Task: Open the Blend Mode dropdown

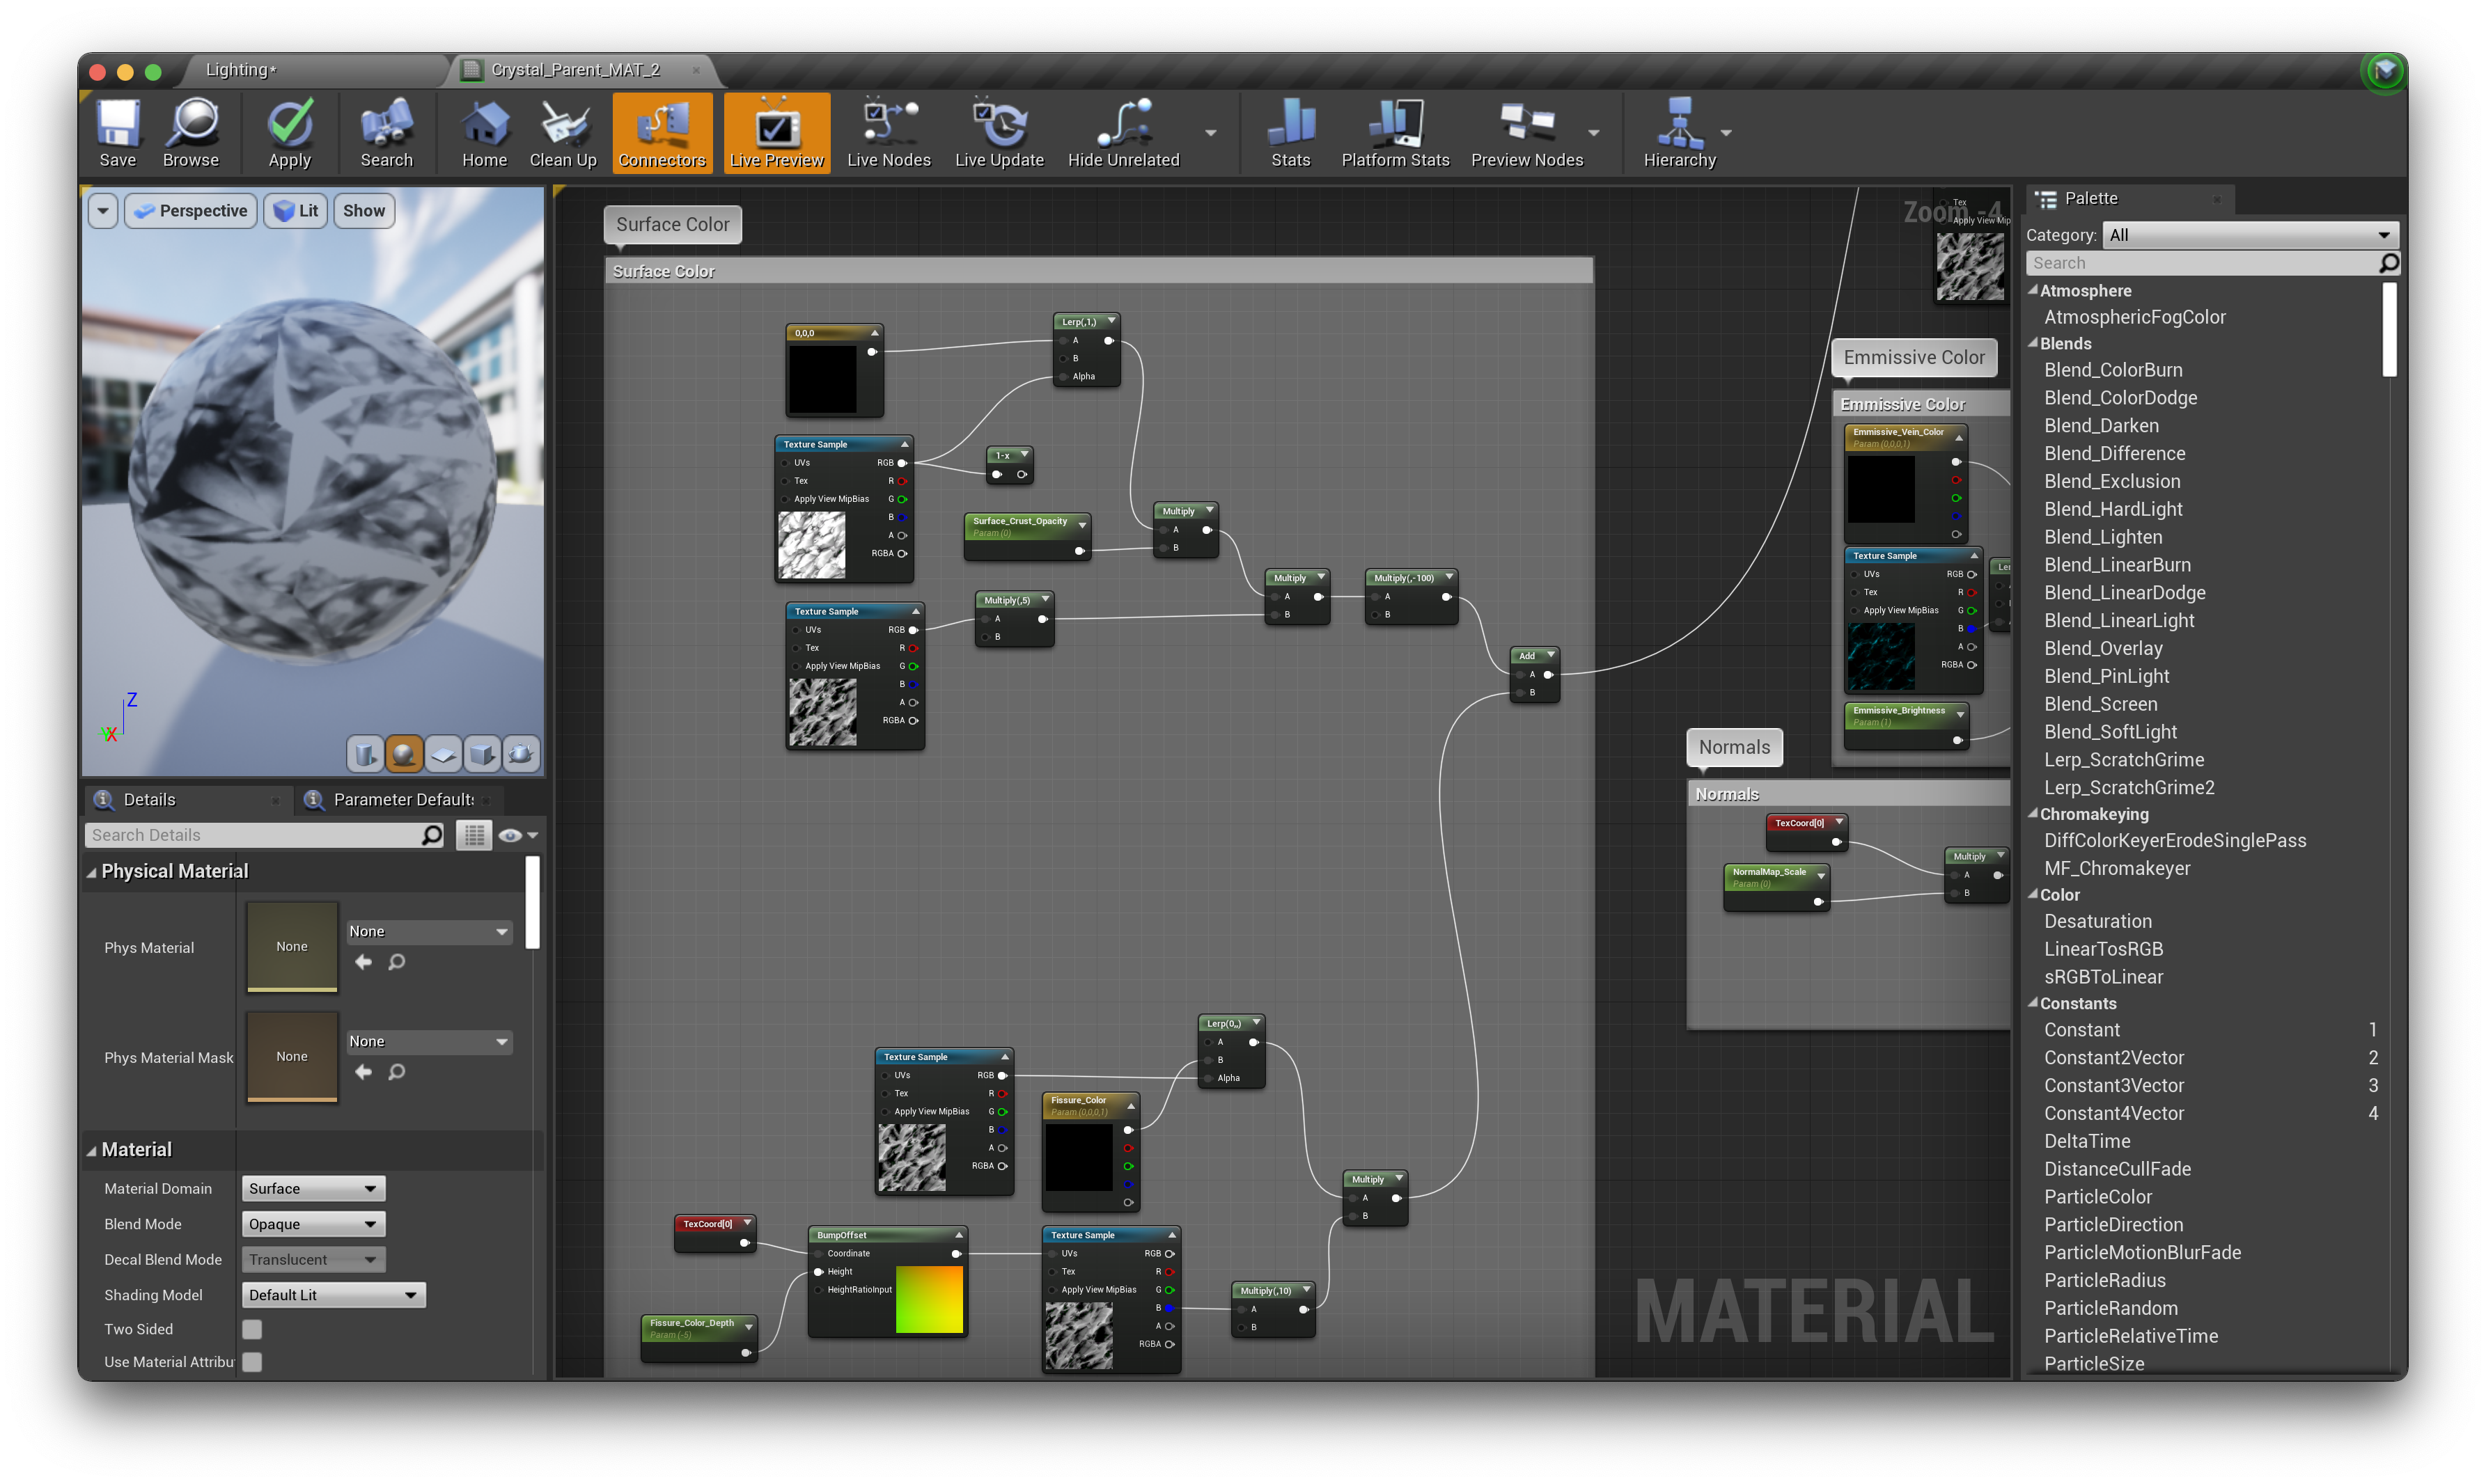Action: [x=313, y=1224]
